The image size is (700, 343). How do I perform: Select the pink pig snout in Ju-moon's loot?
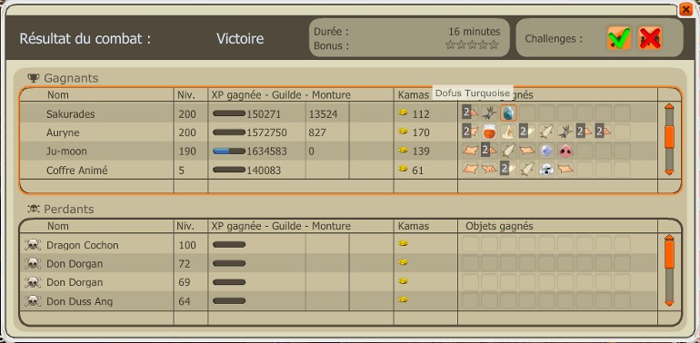click(565, 151)
